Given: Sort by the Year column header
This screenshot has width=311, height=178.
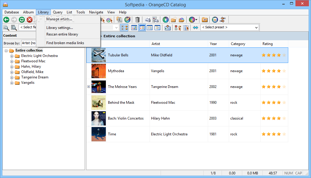Looking at the screenshot, I should click(218, 44).
